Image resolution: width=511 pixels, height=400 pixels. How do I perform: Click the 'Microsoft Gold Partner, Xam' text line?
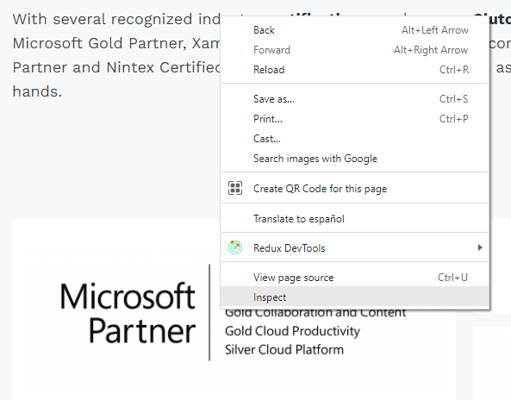click(x=116, y=43)
